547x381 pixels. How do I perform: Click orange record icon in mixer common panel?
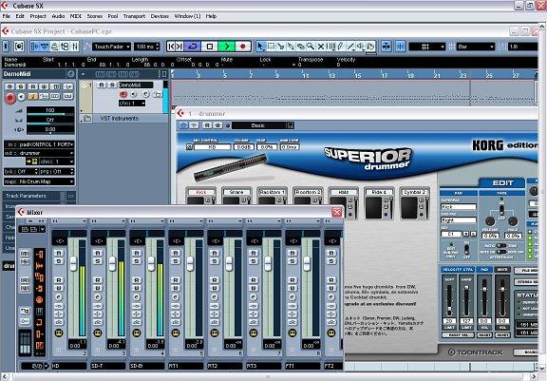click(x=40, y=300)
